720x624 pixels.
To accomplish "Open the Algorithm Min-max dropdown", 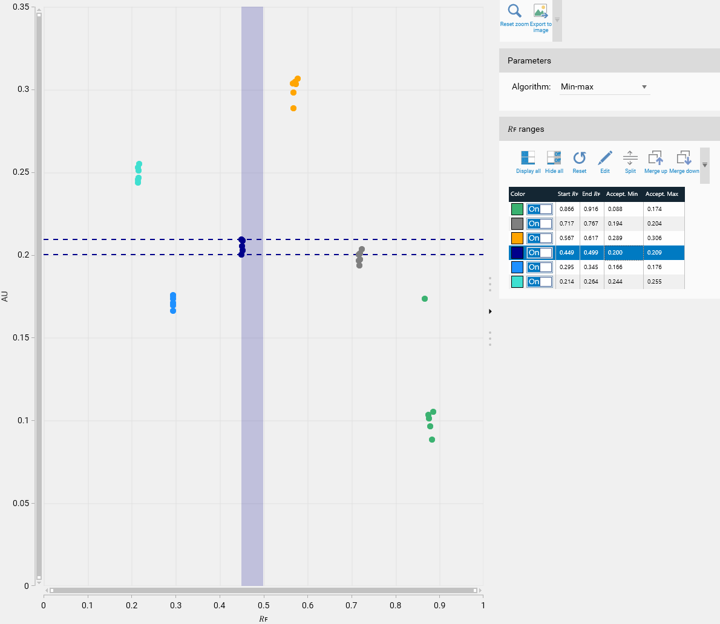I will [605, 87].
